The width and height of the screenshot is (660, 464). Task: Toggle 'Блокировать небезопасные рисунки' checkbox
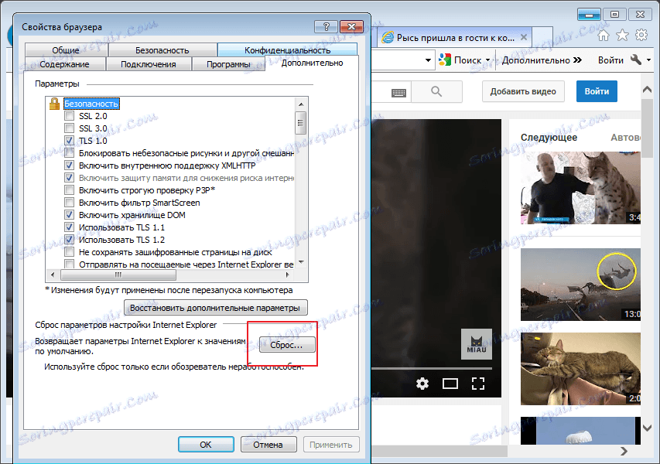tap(69, 152)
